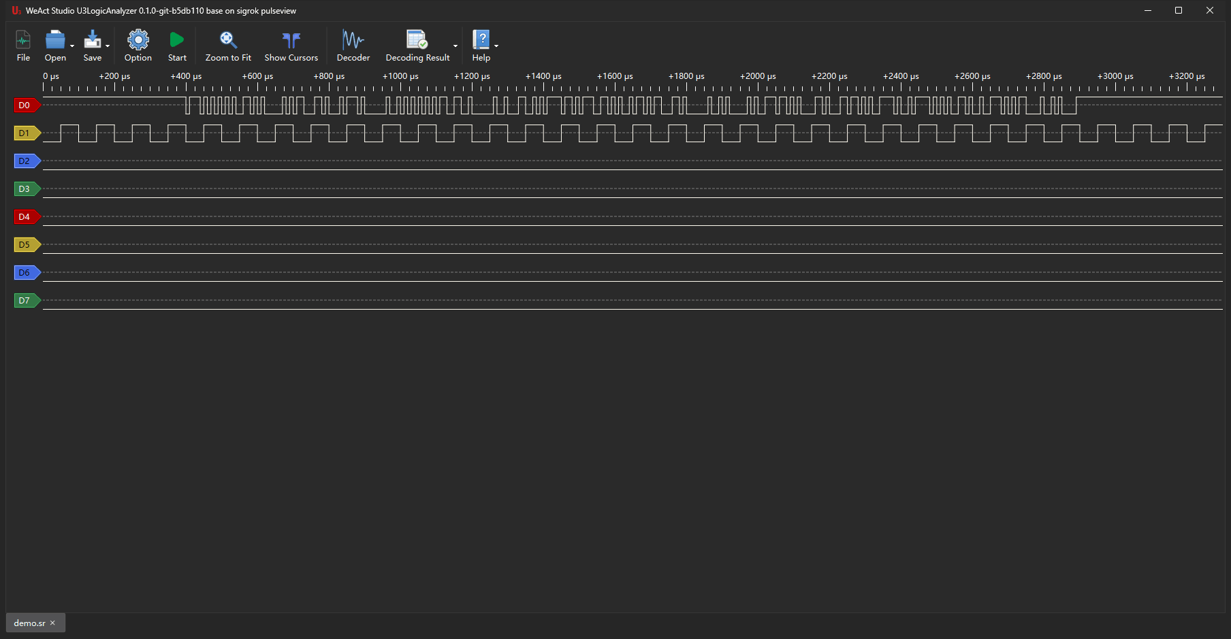The height and width of the screenshot is (639, 1231).
Task: Open the Decoding Result table
Action: coord(417,40)
